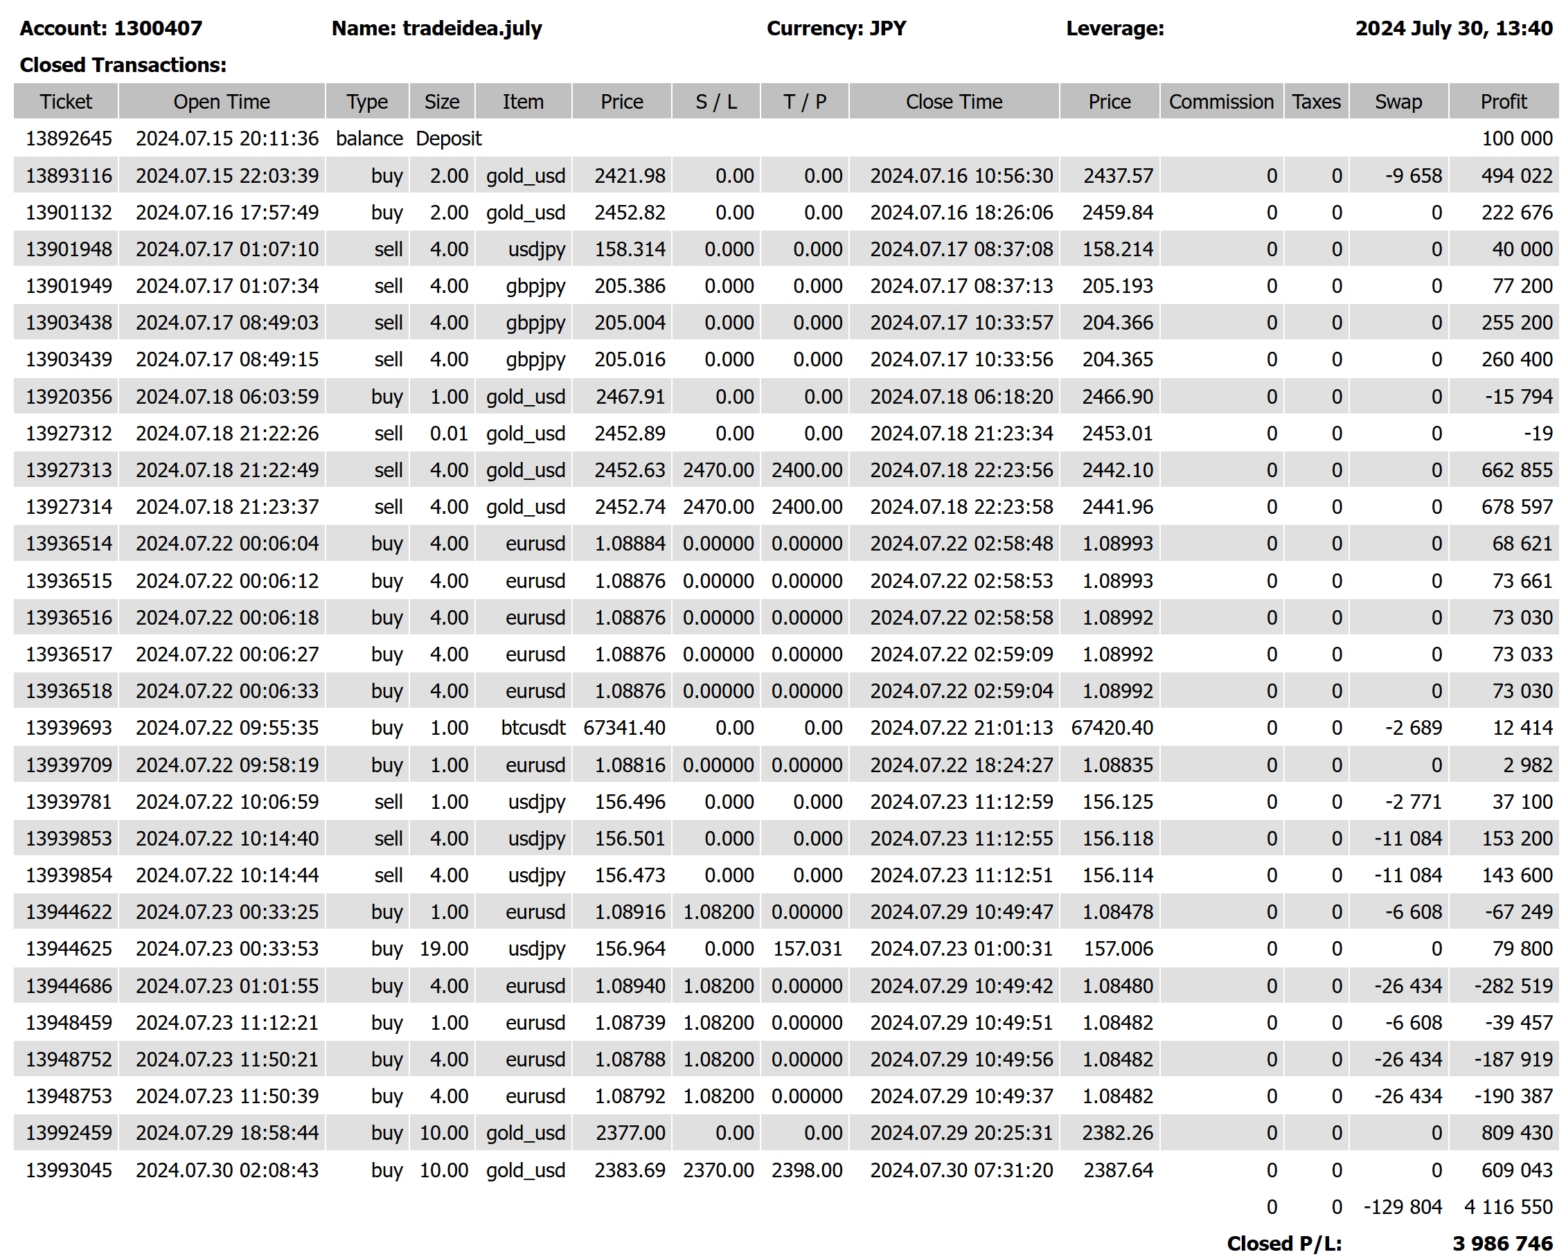The height and width of the screenshot is (1259, 1566).
Task: Click the S / L column header
Action: pyautogui.click(x=715, y=102)
